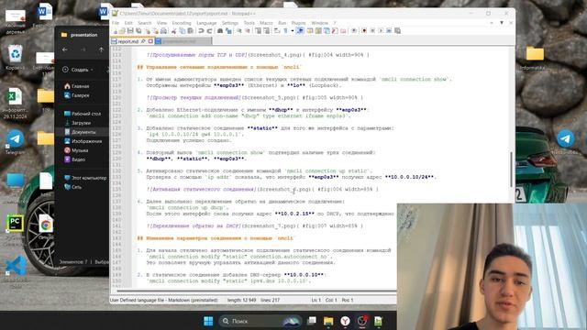
Task: Toggle show all characters
Action: 286,30
